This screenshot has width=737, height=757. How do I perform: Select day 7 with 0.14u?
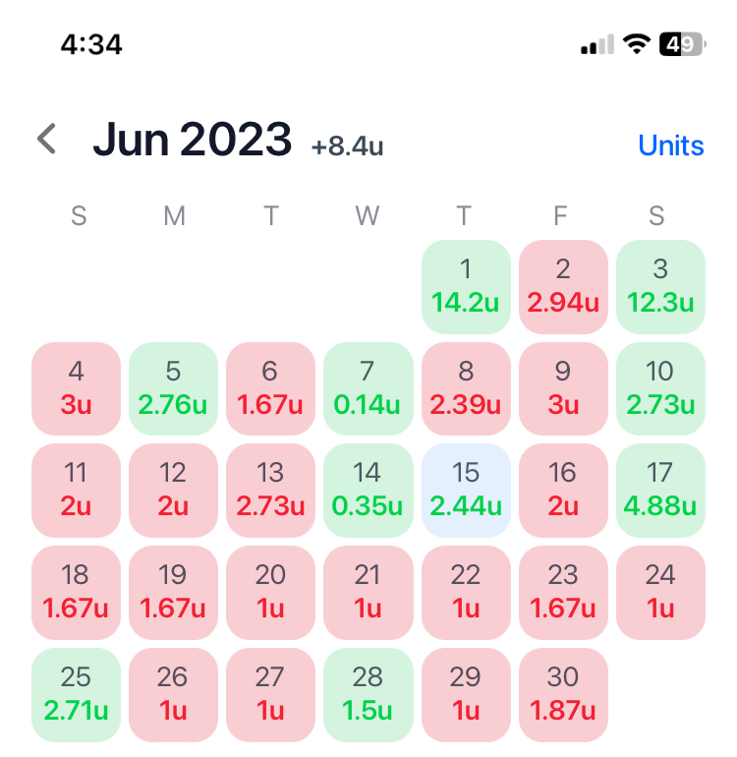pos(368,388)
